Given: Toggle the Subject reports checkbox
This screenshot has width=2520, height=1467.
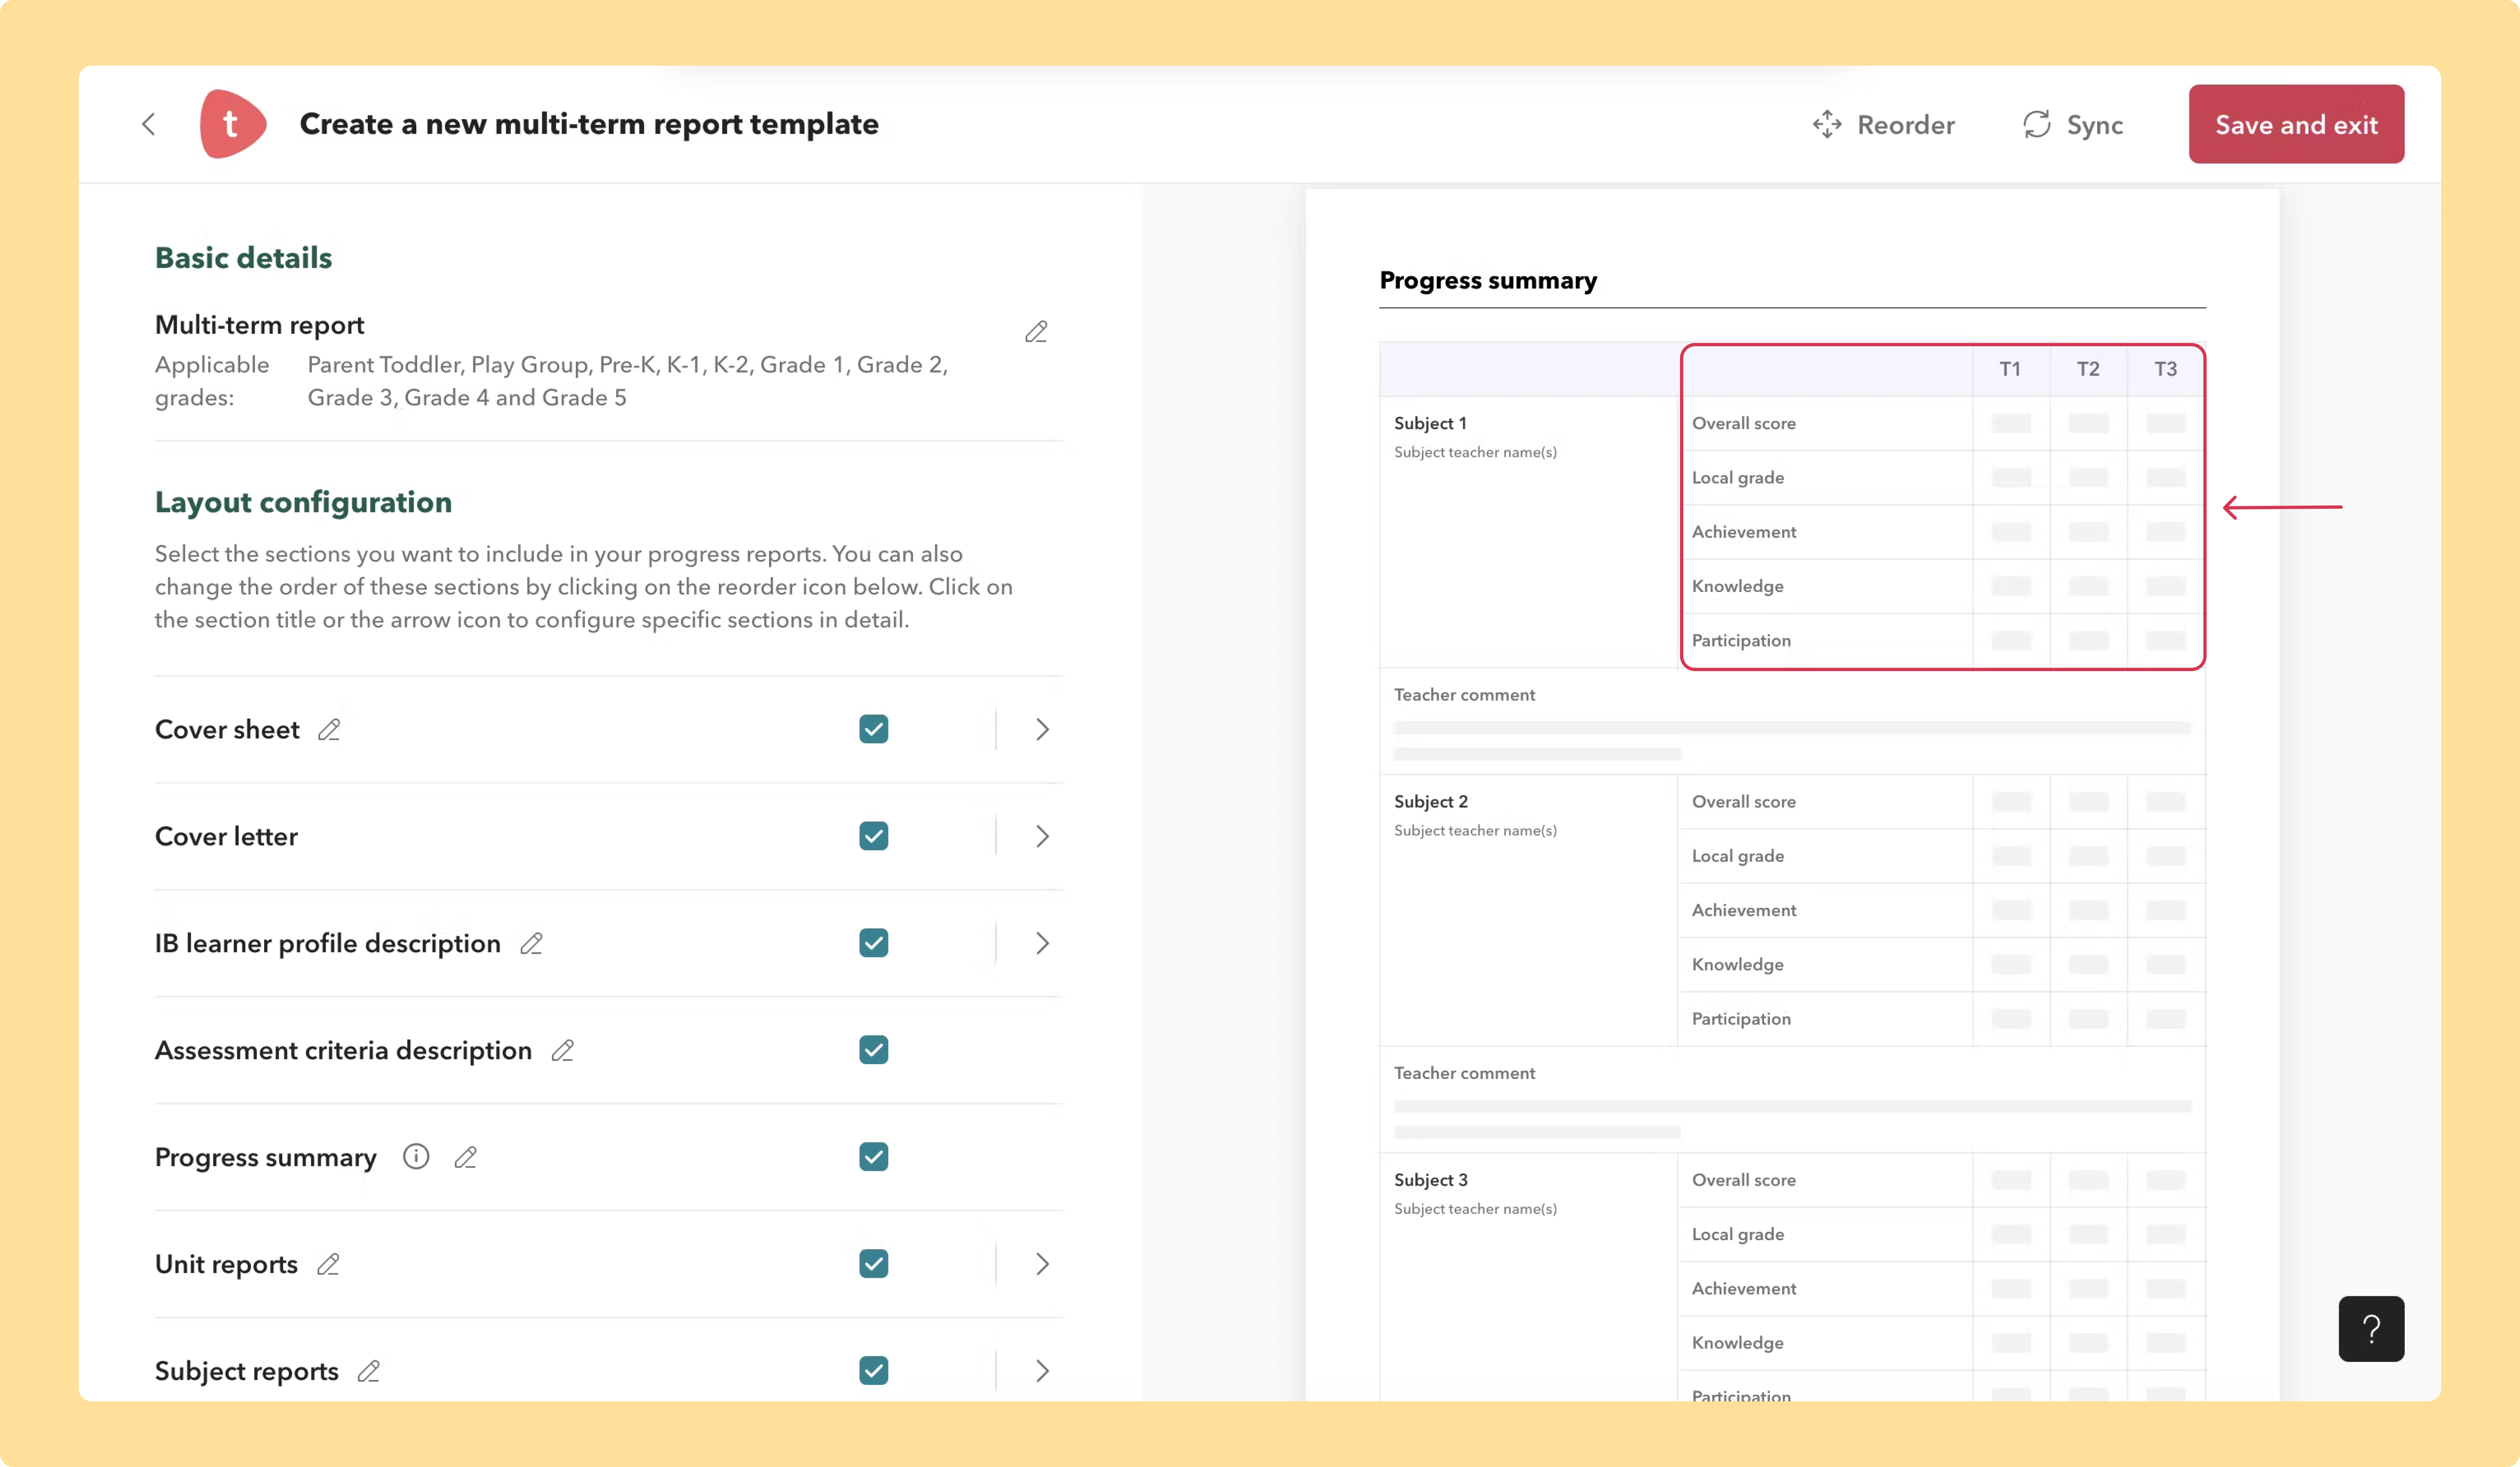Looking at the screenshot, I should 874,1371.
